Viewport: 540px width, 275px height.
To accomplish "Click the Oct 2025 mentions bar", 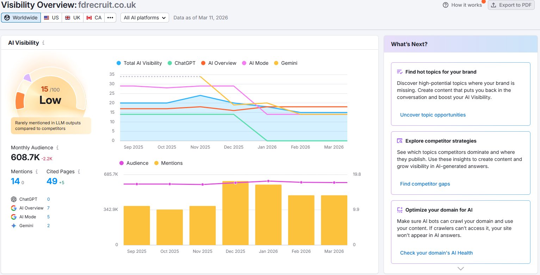I will pyautogui.click(x=170, y=227).
